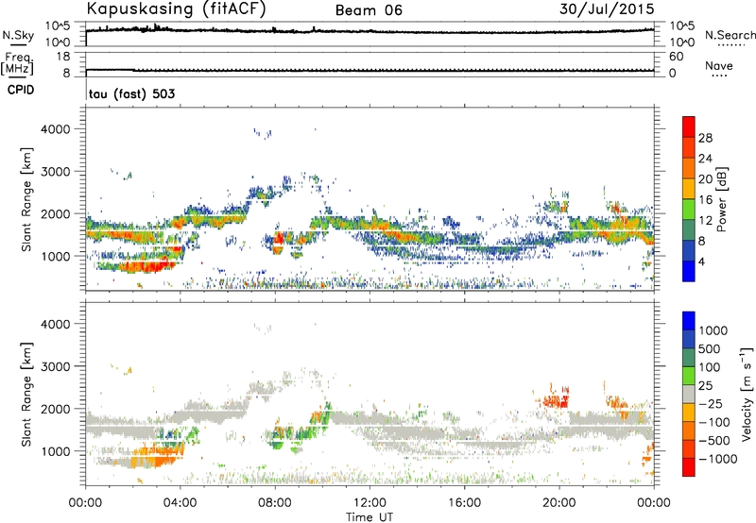
Task: Click the '60' Nave axis tick
Action: coord(677,57)
